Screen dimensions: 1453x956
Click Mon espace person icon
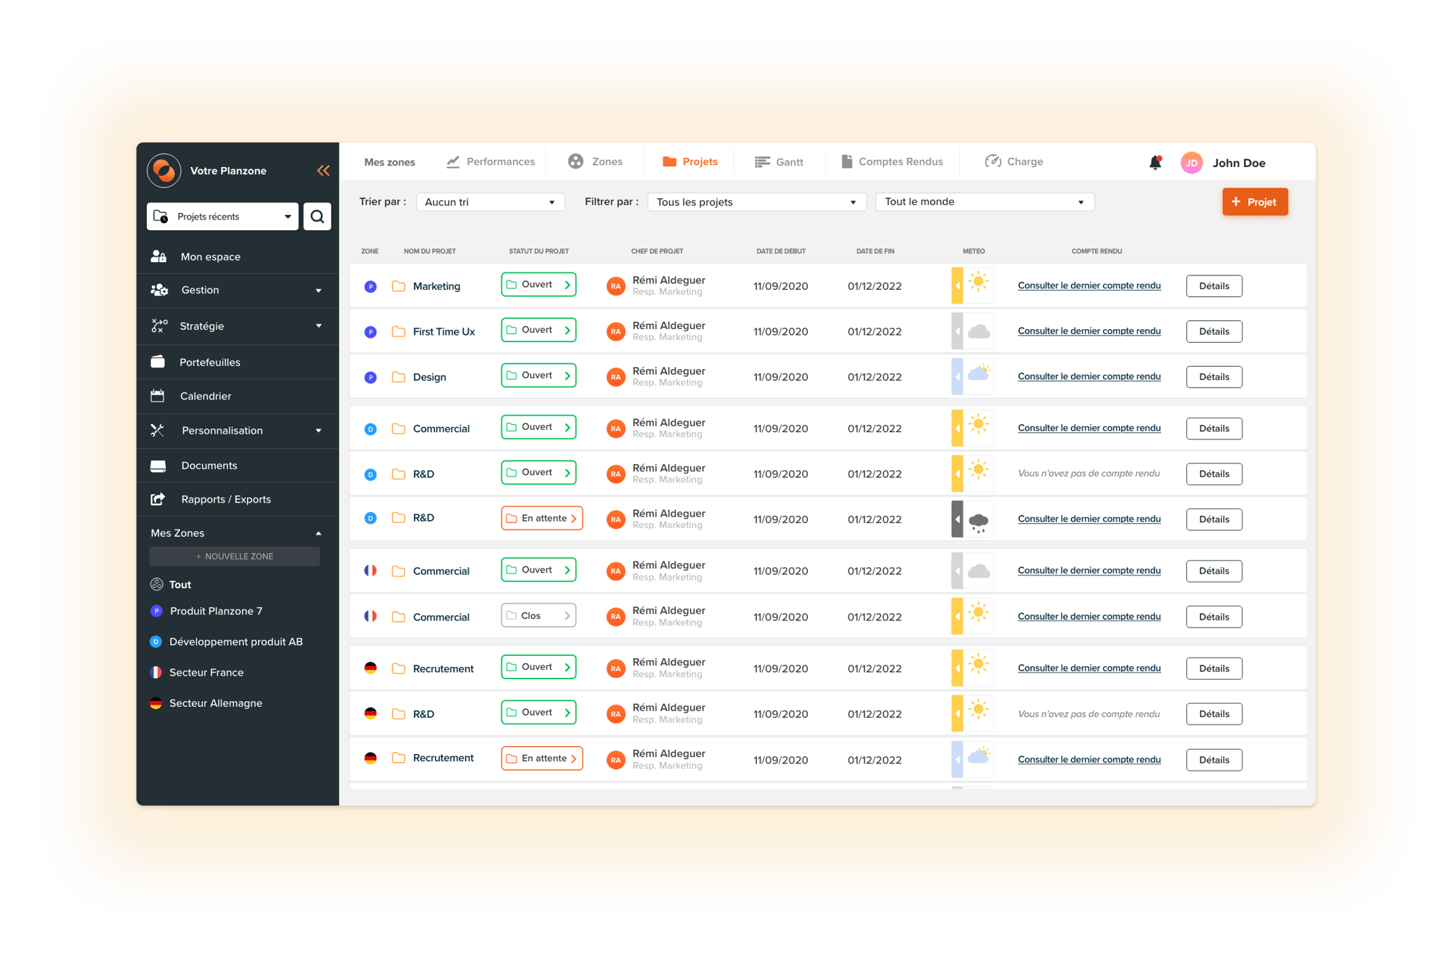[x=158, y=256]
